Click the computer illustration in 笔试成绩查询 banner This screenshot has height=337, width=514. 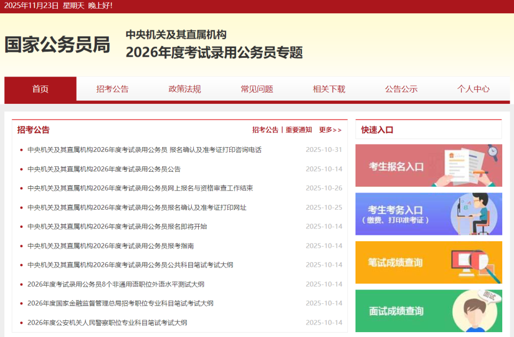pyautogui.click(x=466, y=262)
